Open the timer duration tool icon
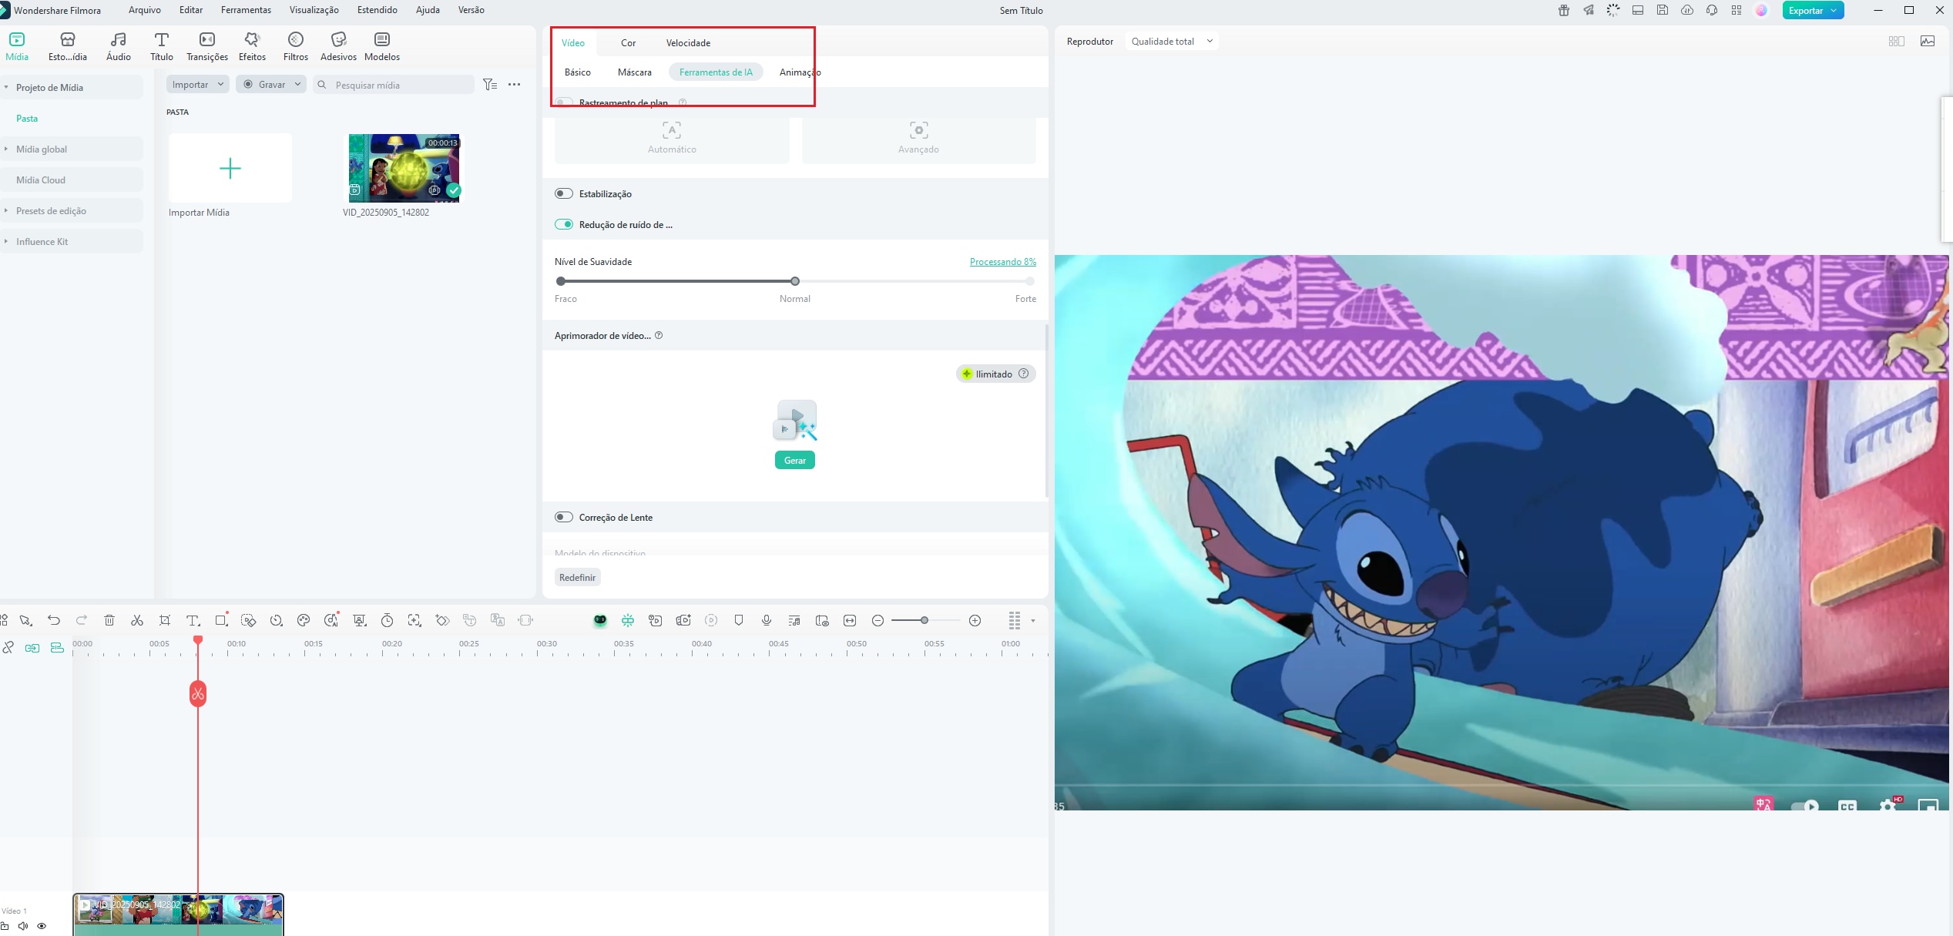 pos(388,620)
